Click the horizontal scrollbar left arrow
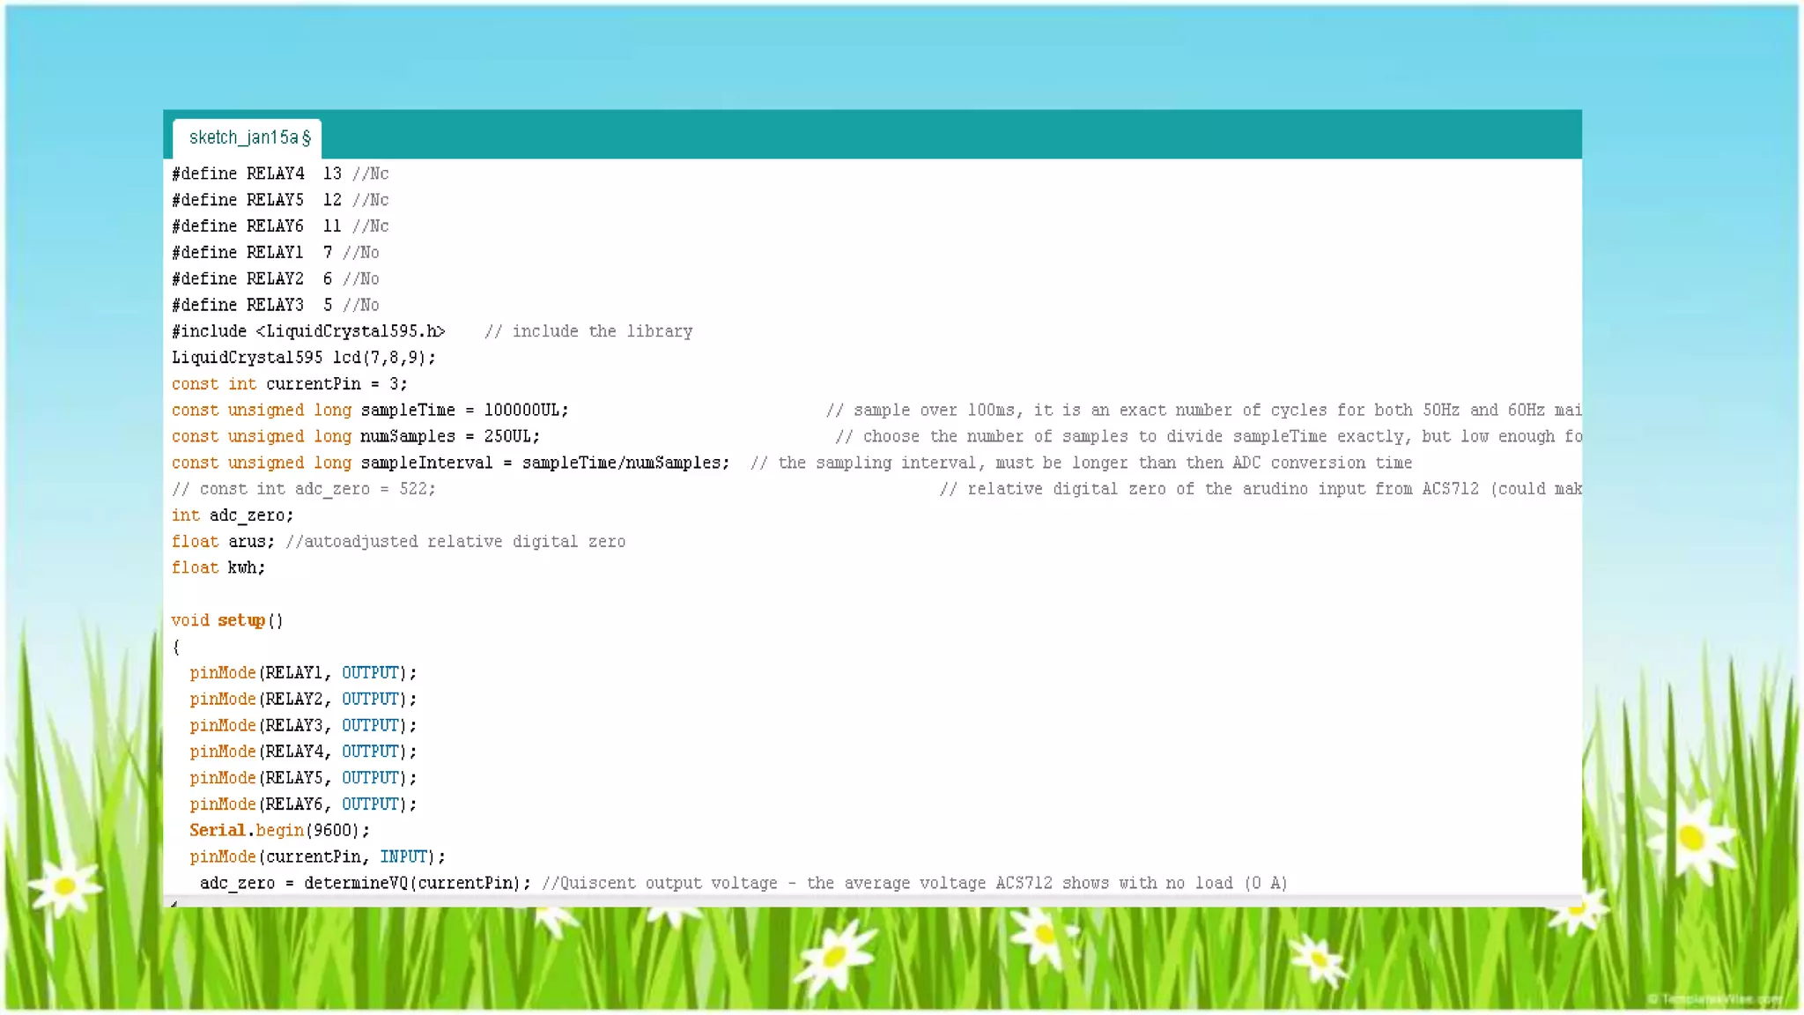 click(174, 902)
